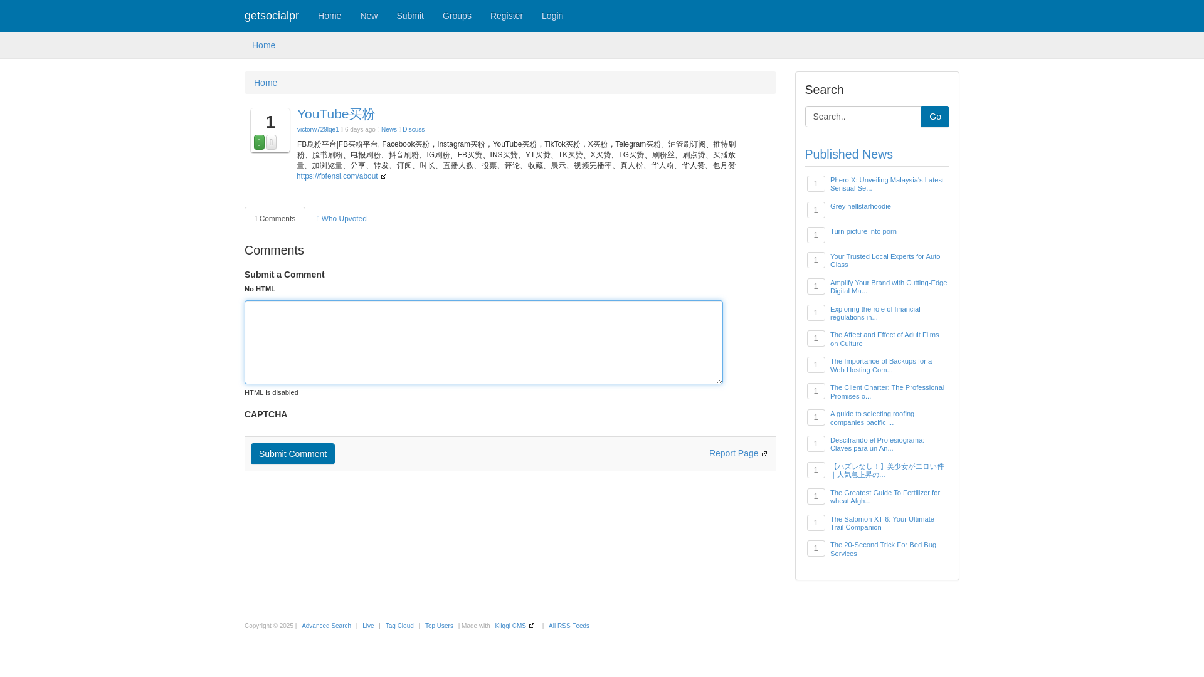
Task: Open the Discuss link under post title
Action: coord(413,130)
